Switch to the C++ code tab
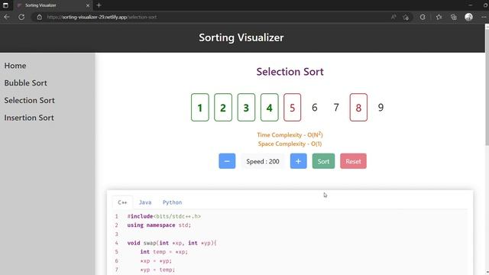Image resolution: width=489 pixels, height=275 pixels. 122,202
